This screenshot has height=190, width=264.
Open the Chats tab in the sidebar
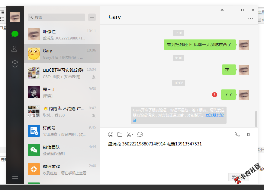(15, 34)
